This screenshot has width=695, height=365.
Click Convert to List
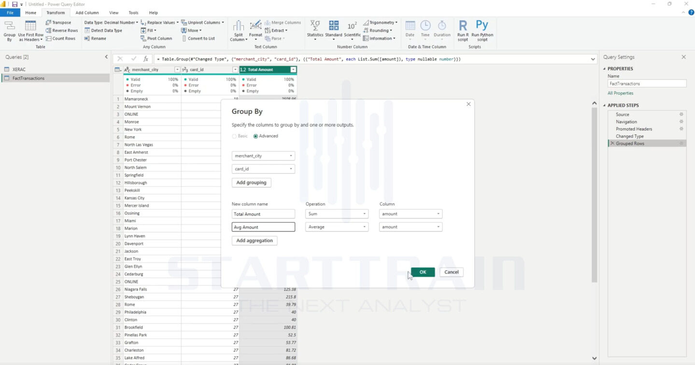point(198,39)
